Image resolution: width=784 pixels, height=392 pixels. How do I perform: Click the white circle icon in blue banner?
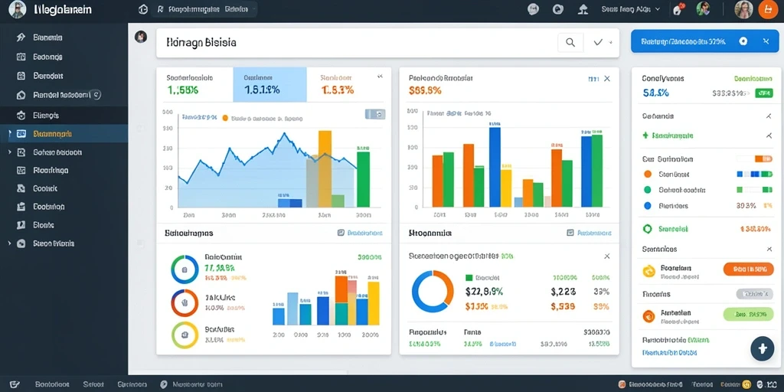[x=743, y=41]
